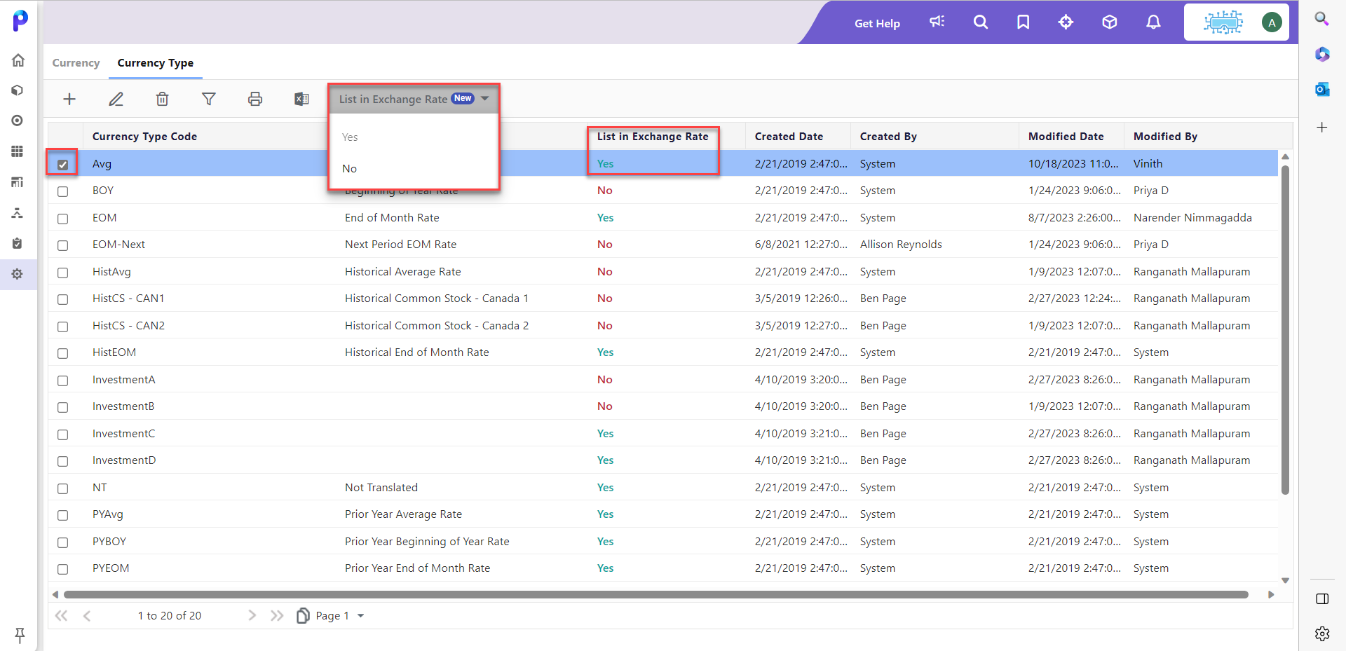Check the InvestmentA row checkbox
This screenshot has height=651, width=1346.
pos(63,381)
